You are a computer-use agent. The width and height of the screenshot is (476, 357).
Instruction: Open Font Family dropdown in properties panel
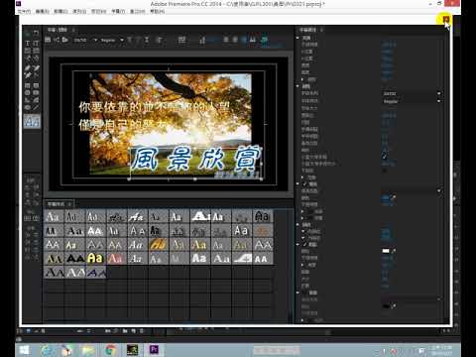412,93
